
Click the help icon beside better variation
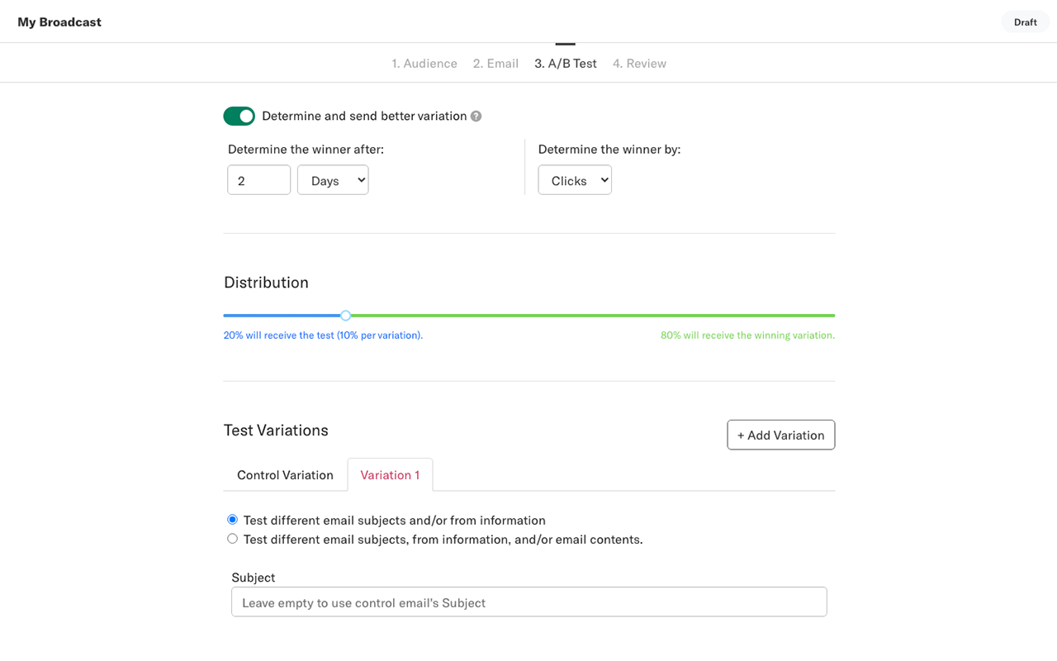pos(476,117)
